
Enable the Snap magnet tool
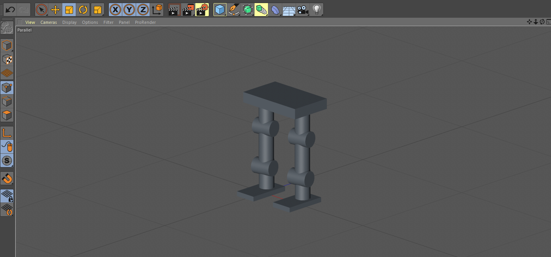tap(7, 178)
